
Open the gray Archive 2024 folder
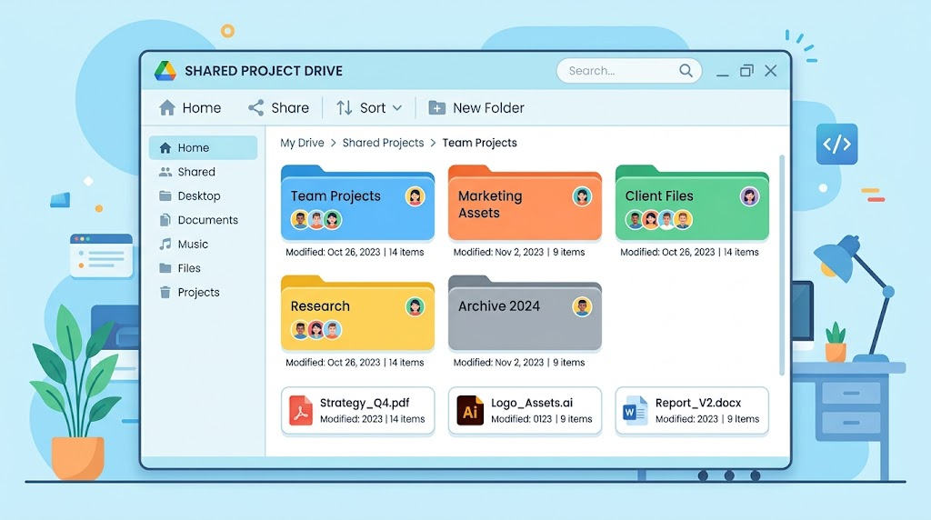click(525, 314)
